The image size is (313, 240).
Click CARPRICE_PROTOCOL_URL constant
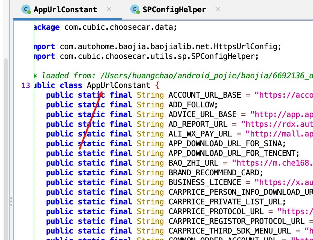click(x=216, y=212)
